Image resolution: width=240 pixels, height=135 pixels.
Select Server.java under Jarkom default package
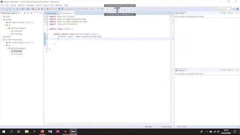click(x=18, y=34)
